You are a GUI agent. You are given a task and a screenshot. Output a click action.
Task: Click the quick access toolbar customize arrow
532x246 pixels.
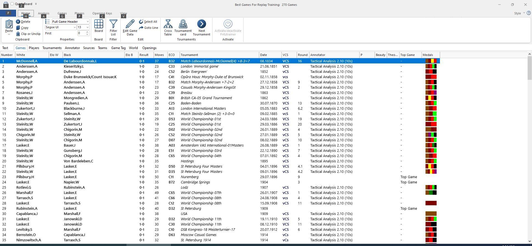pyautogui.click(x=36, y=4)
